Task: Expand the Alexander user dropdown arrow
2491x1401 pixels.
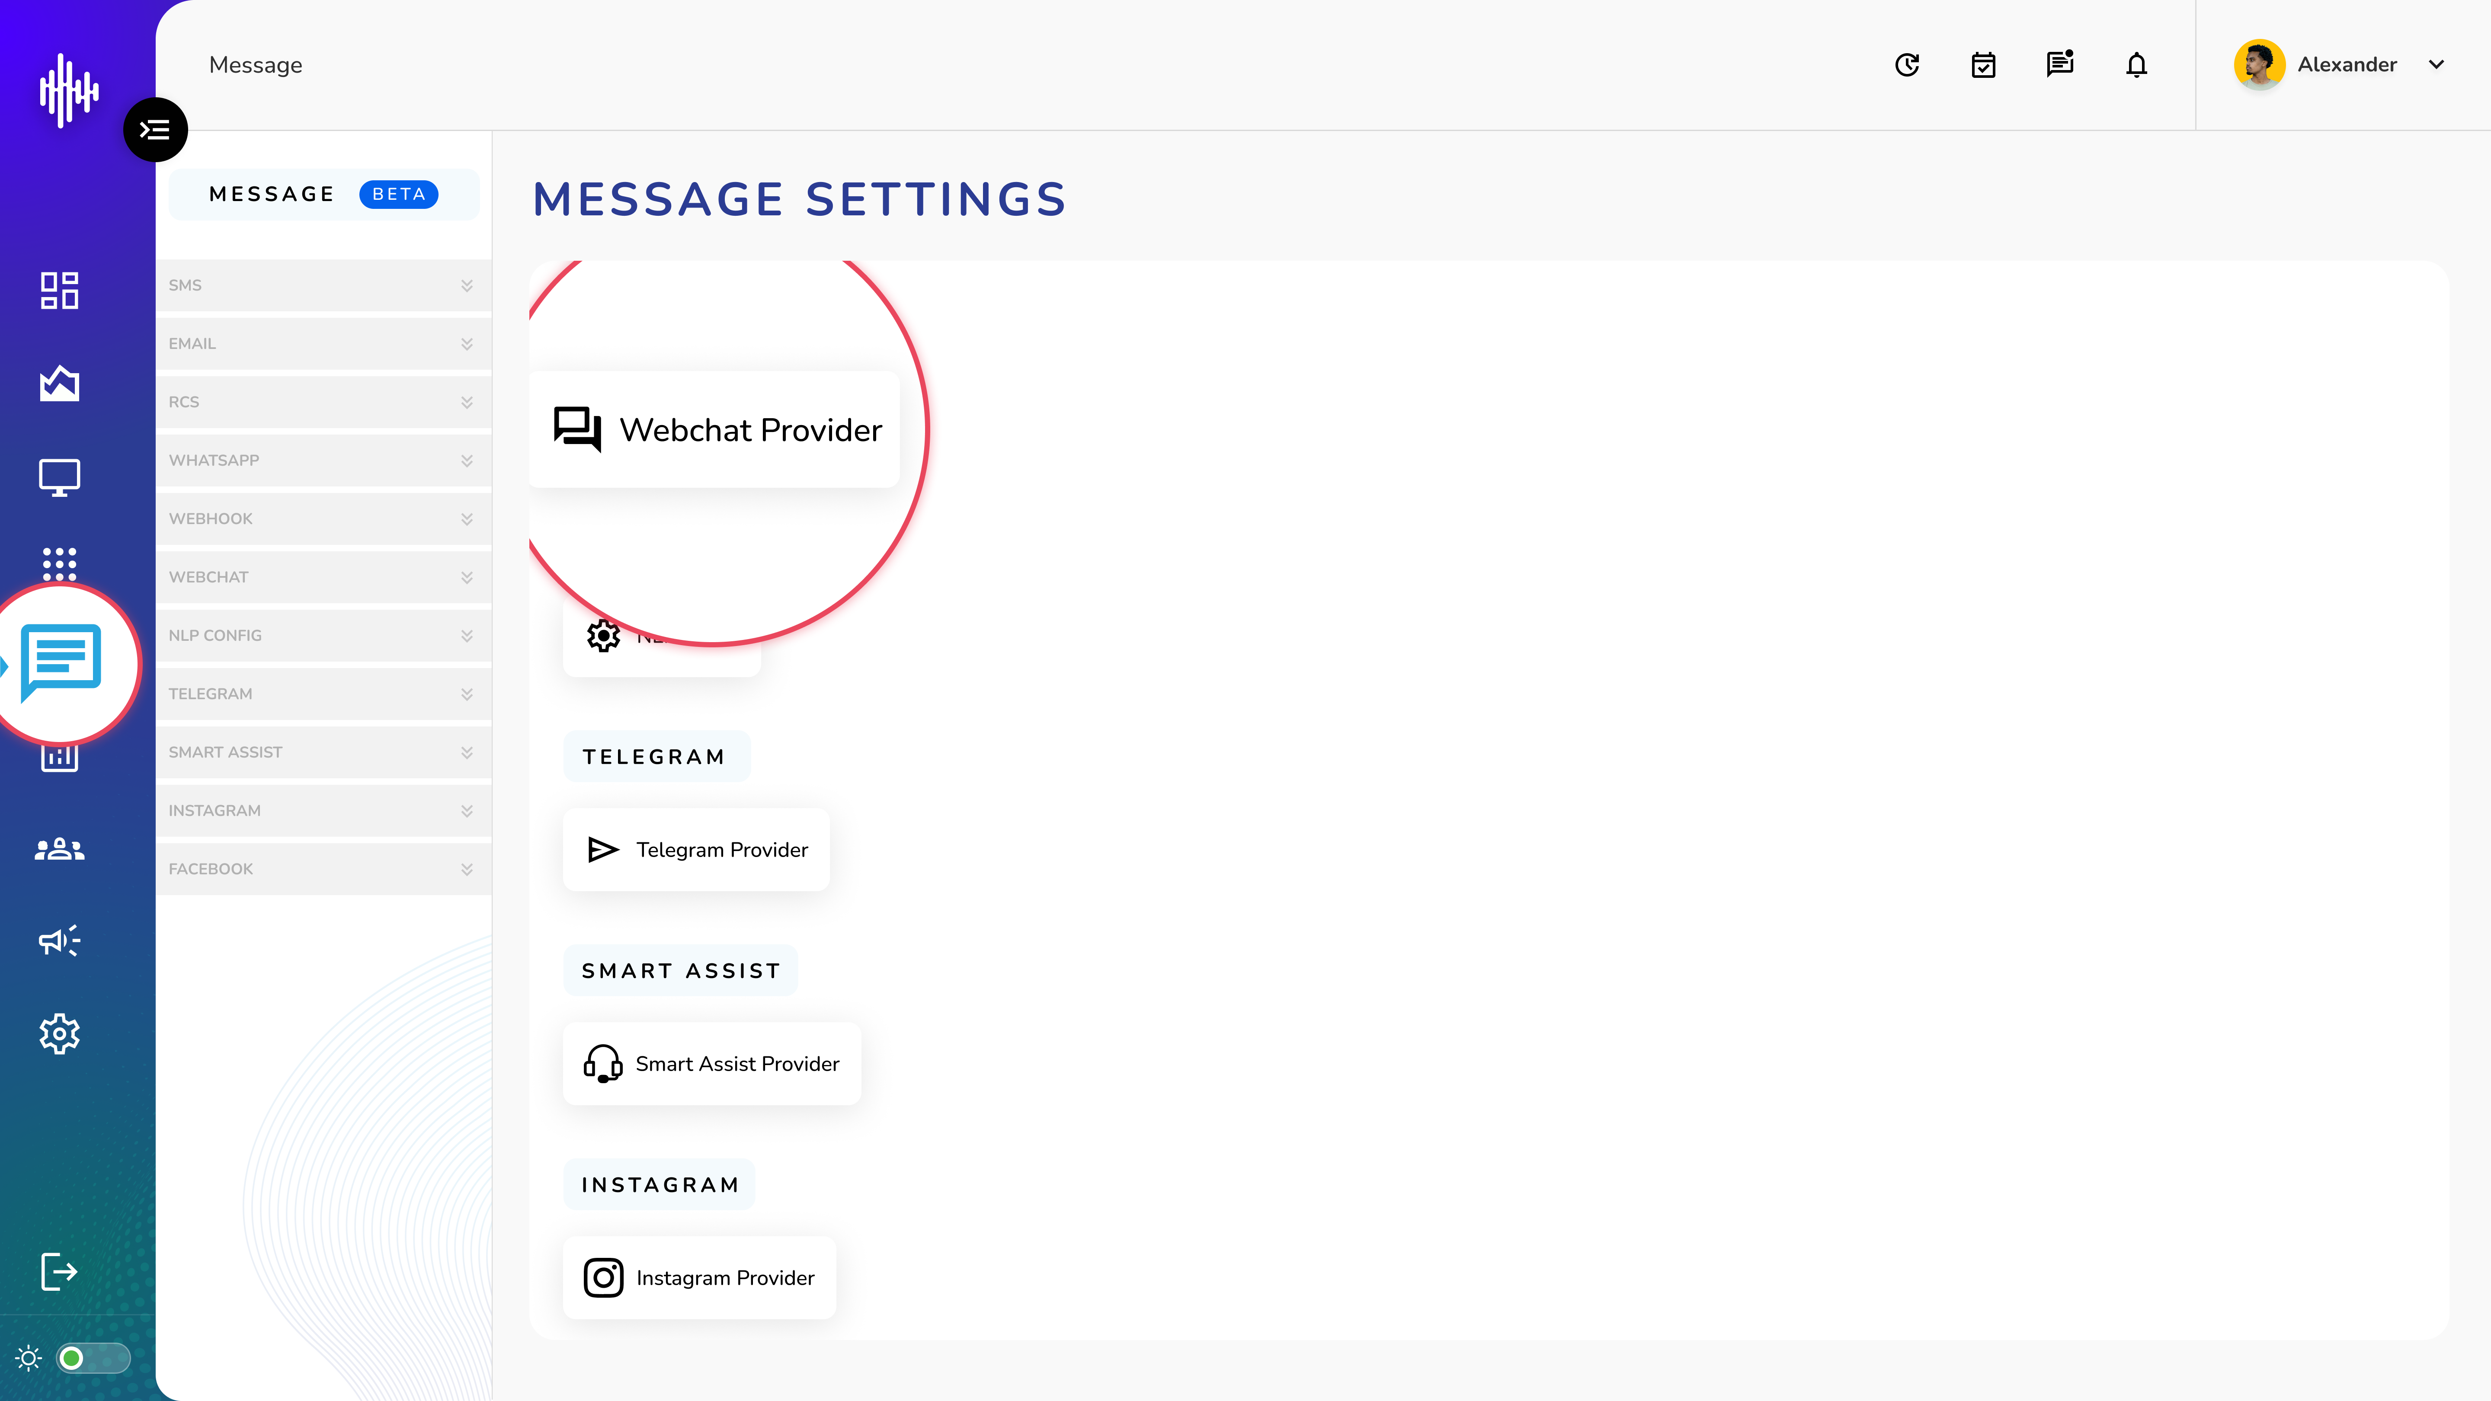Action: tap(2436, 65)
